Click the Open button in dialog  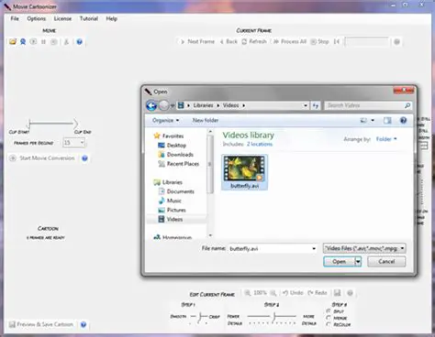(x=340, y=262)
